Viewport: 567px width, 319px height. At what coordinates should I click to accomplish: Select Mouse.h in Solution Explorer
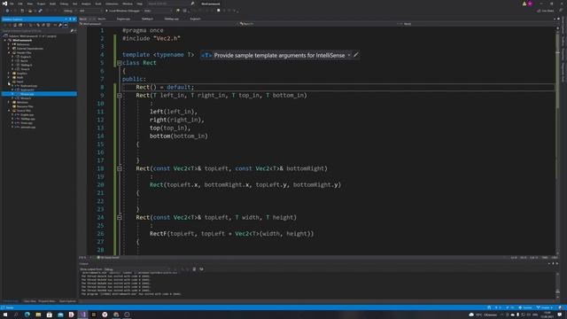26,98
